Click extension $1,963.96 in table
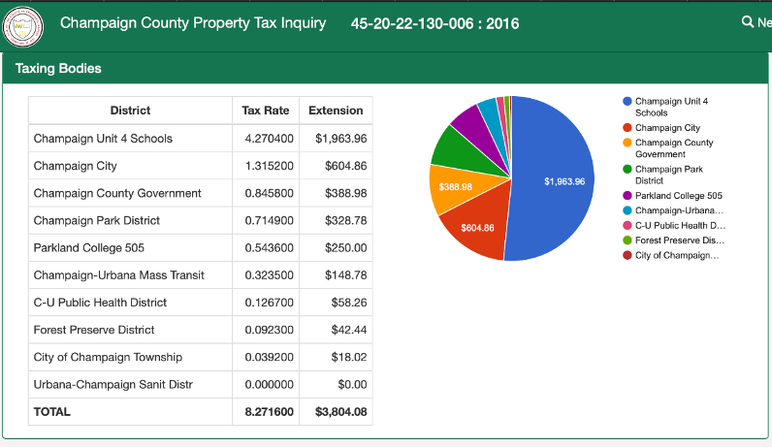 click(341, 139)
